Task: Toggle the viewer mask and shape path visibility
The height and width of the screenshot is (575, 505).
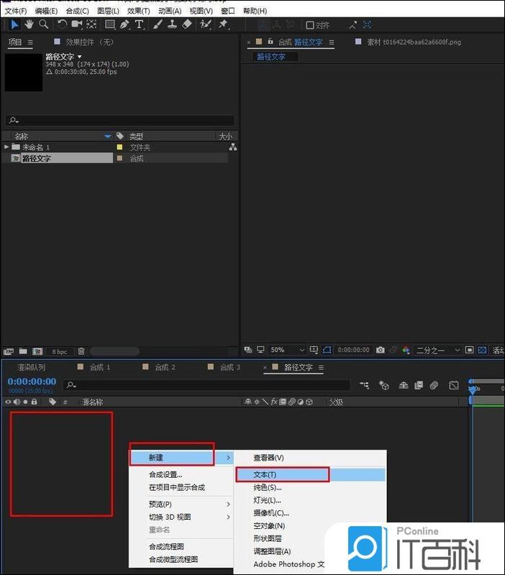Action: pos(327,350)
